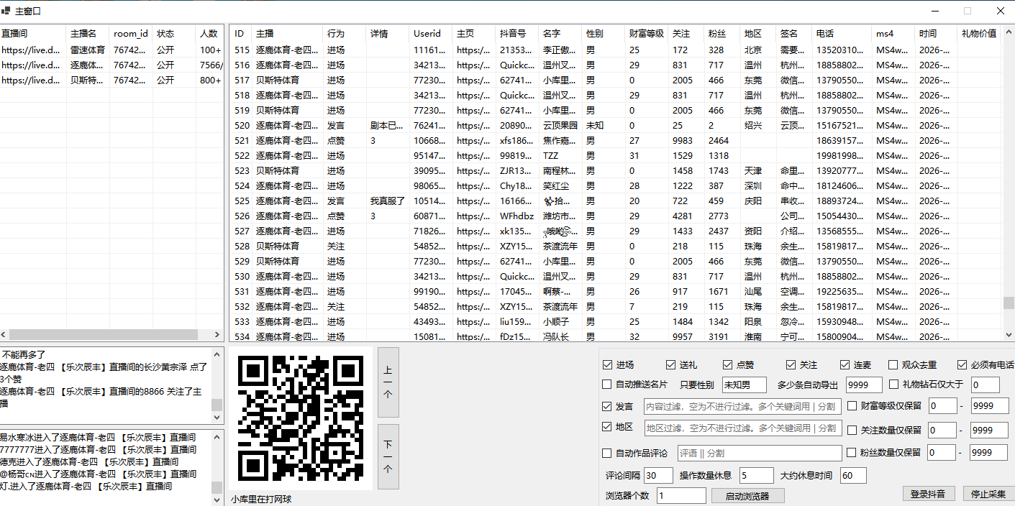This screenshot has width=1015, height=506.
Task: Select row with ID 520
Action: click(616, 126)
